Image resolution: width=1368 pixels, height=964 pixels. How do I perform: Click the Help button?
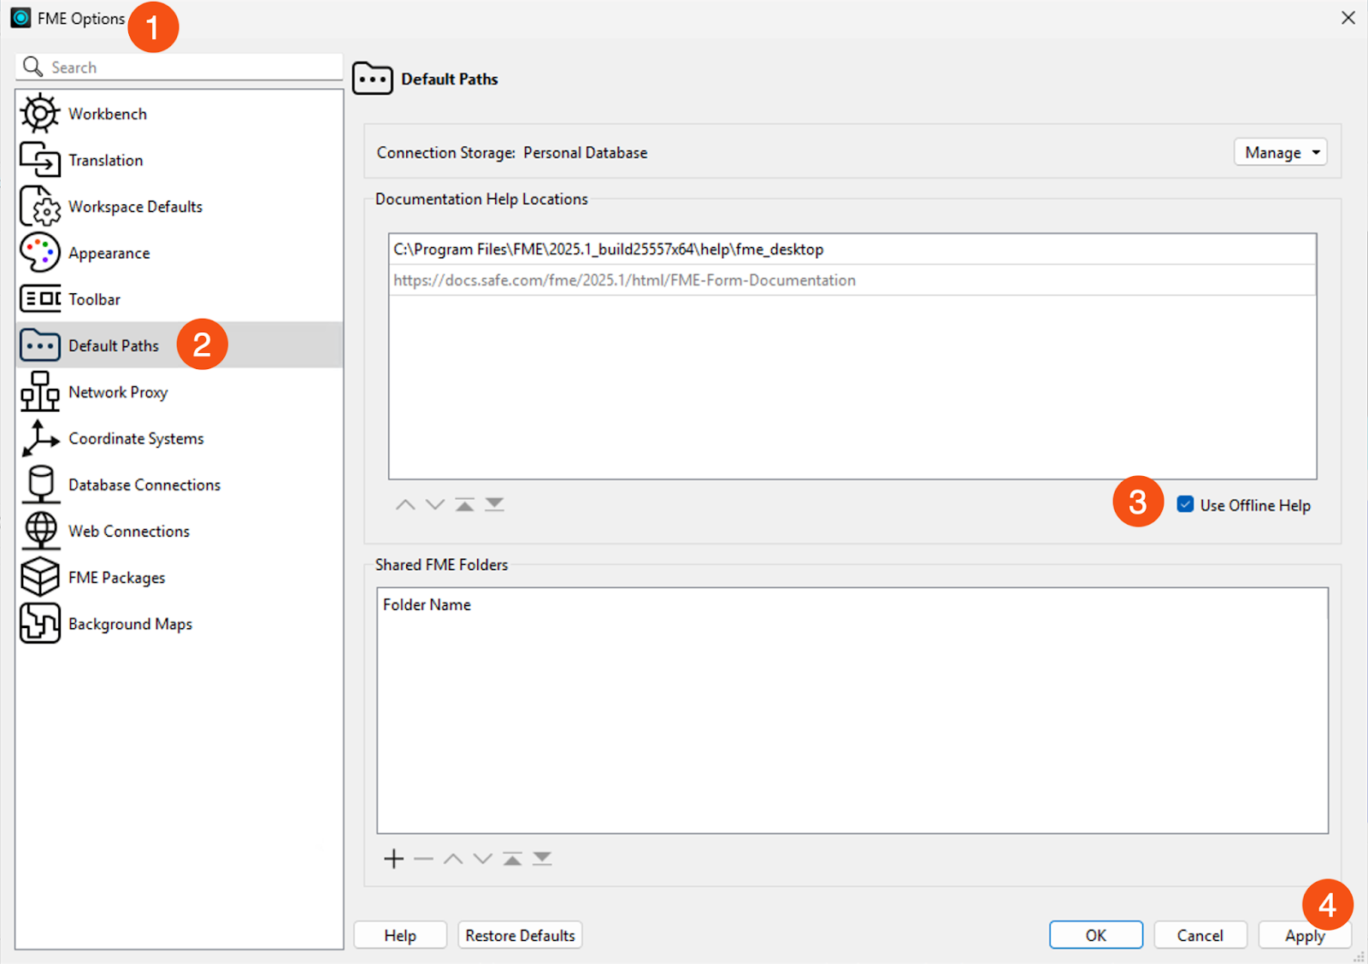[x=400, y=935]
